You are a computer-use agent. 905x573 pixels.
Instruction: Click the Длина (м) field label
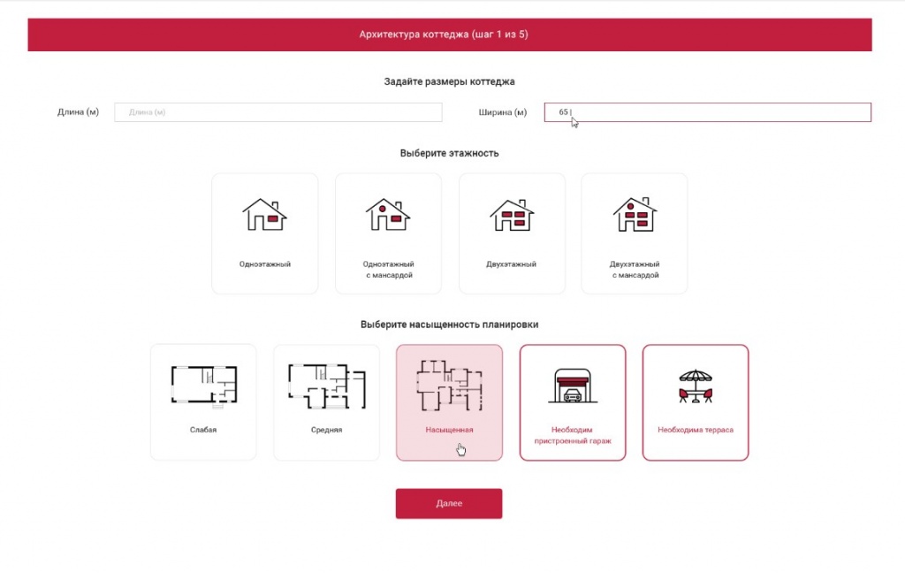78,112
